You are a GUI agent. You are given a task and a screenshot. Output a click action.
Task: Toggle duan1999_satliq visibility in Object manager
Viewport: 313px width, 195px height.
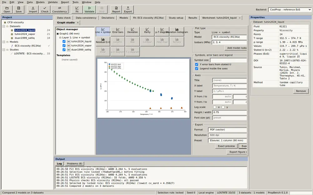[64, 50]
